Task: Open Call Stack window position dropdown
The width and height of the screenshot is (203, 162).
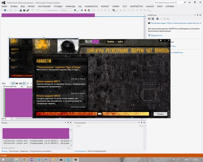Action: [139, 123]
